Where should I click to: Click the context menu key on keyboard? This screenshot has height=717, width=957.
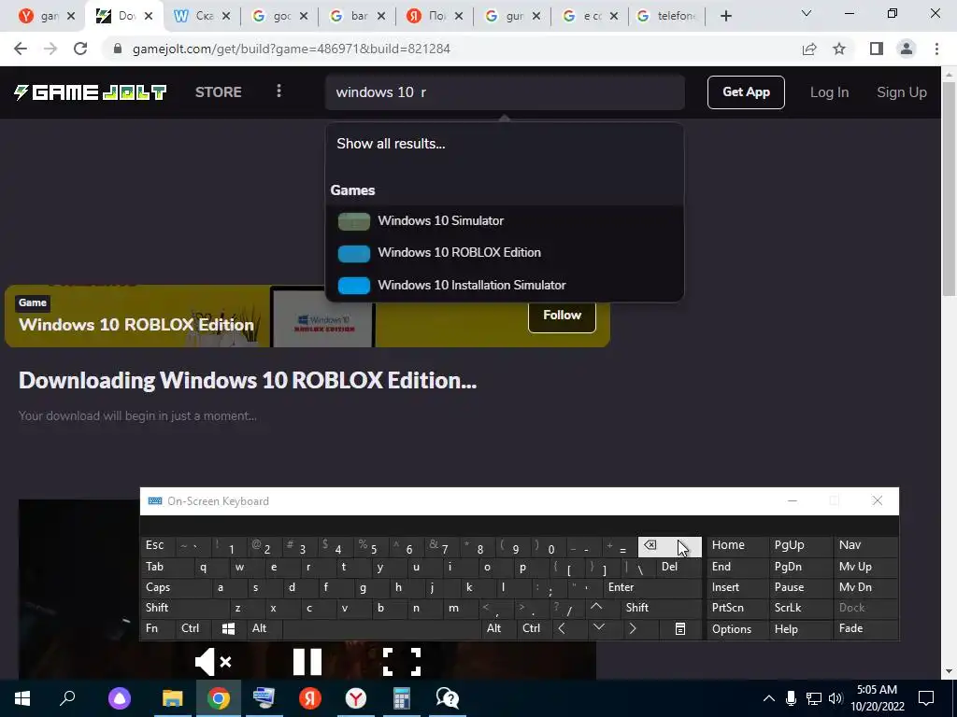click(x=680, y=628)
